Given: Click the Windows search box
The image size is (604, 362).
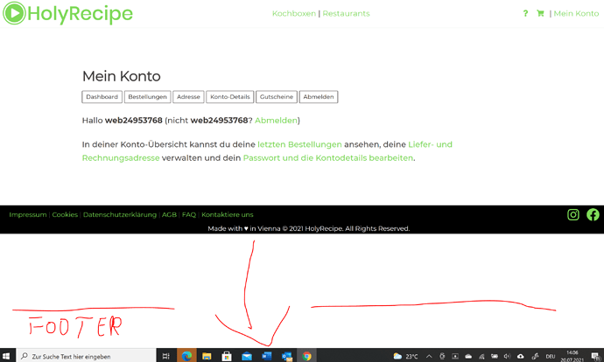Looking at the screenshot, I should tap(87, 356).
